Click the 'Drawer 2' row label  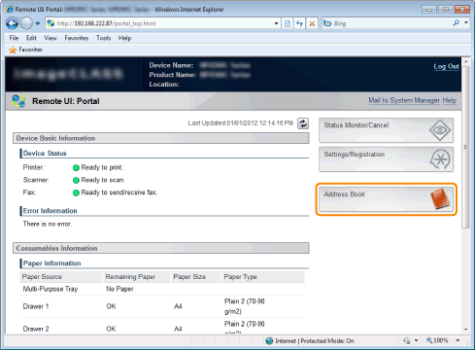click(36, 329)
